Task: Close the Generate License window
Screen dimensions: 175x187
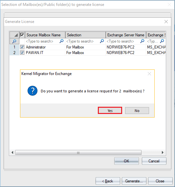Action: point(166,22)
